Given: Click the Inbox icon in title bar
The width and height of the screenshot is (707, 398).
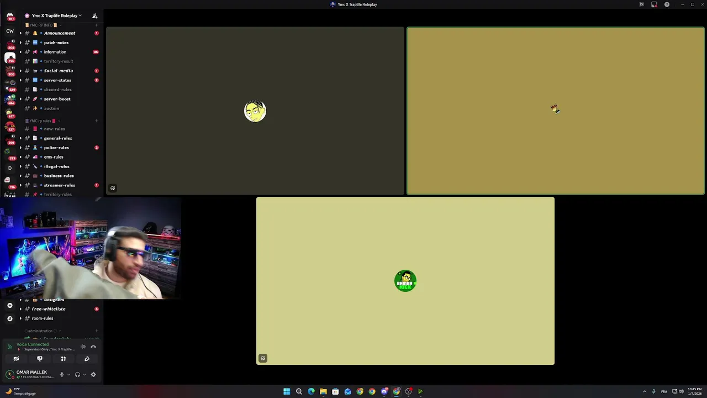Looking at the screenshot, I should point(654,4).
